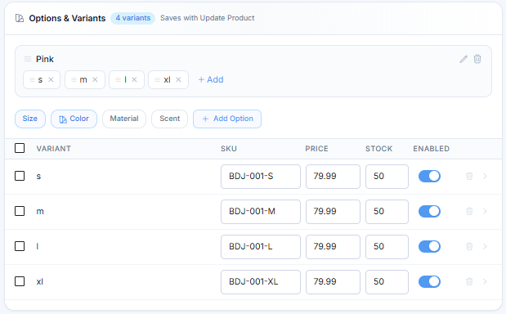The image size is (506, 314).
Task: Edit SKU field BDJ-001-XL
Action: [261, 282]
